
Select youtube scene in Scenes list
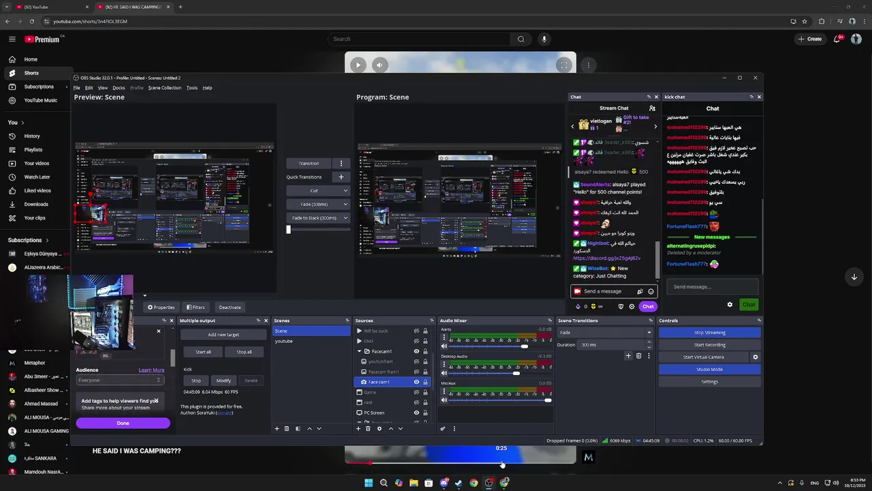pyautogui.click(x=311, y=341)
